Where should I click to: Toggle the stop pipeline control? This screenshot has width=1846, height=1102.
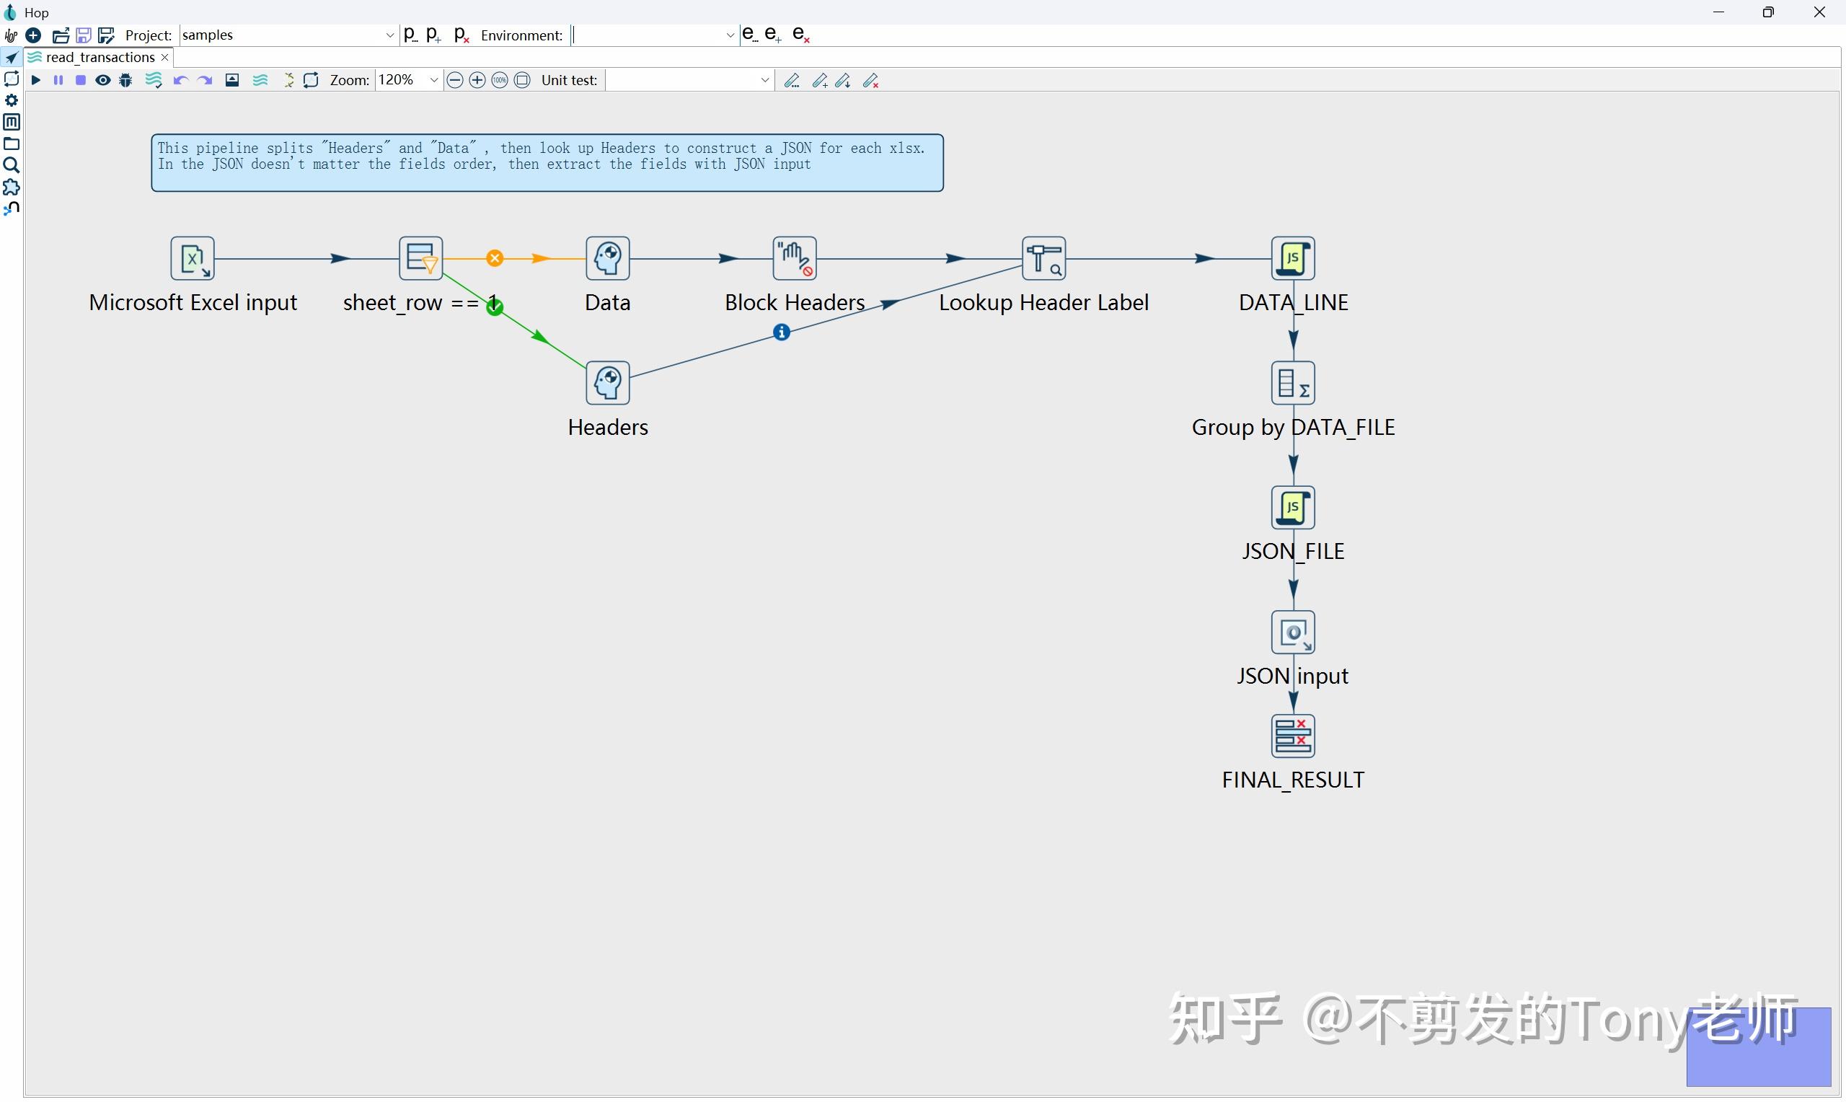click(81, 80)
